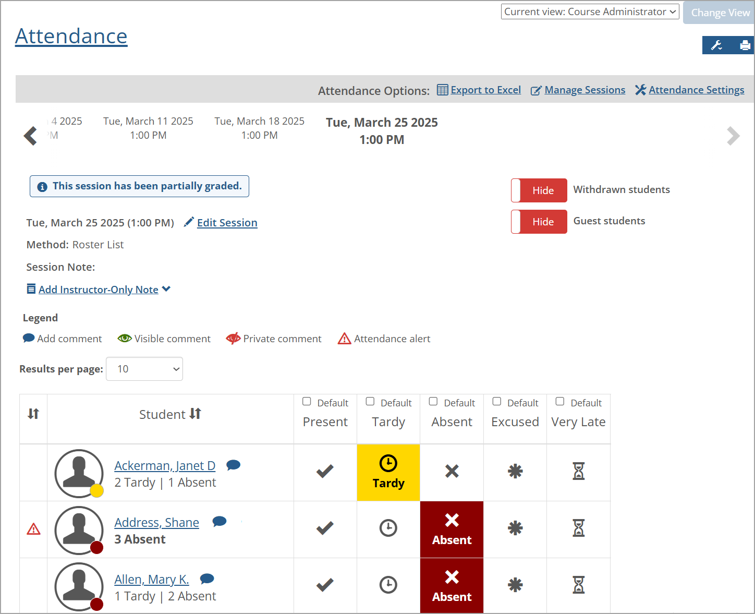Expand Add Instructor-Only Note
The image size is (755, 614).
click(x=99, y=290)
